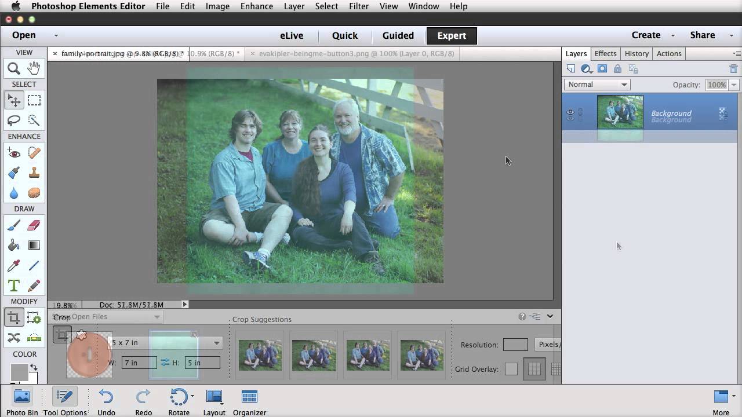Screen dimensions: 742x417
Task: Select the Sponge tool
Action: [34, 193]
